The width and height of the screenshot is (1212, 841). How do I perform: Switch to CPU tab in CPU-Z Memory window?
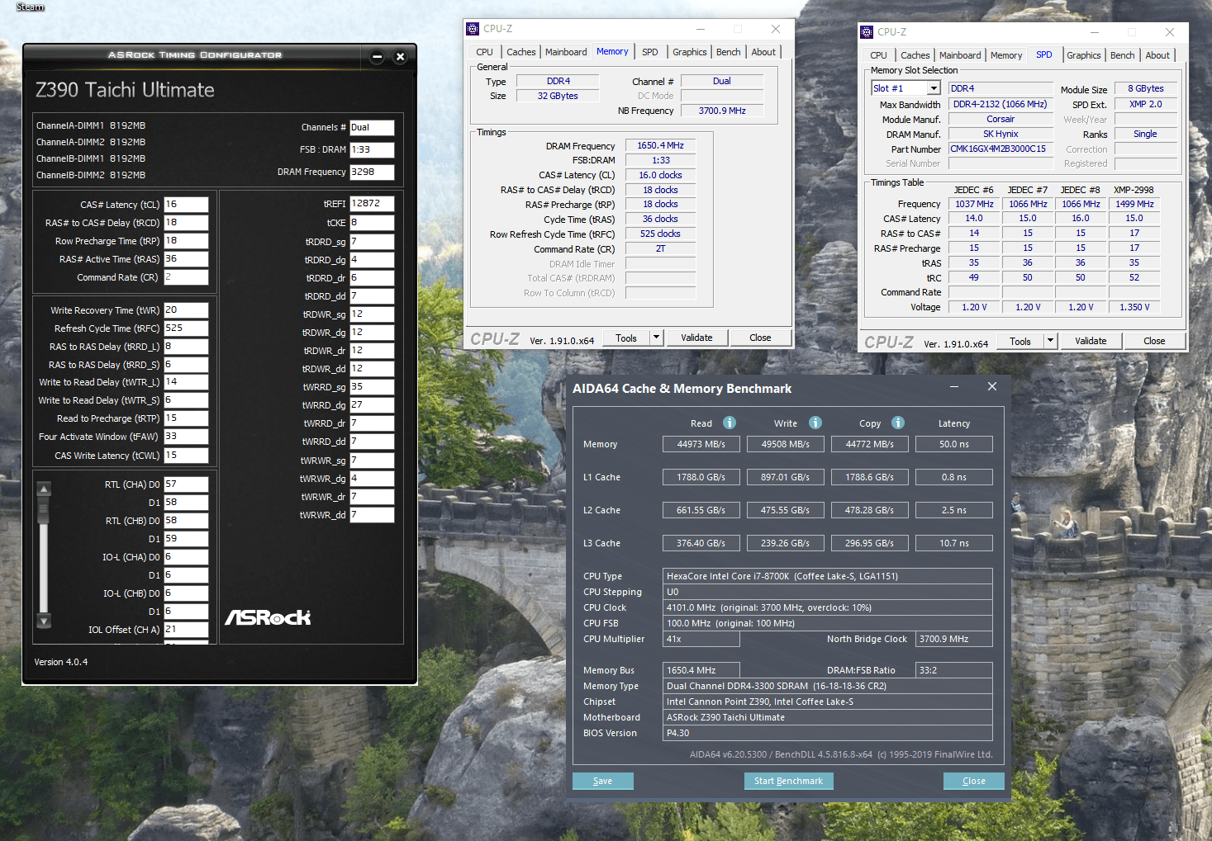484,52
